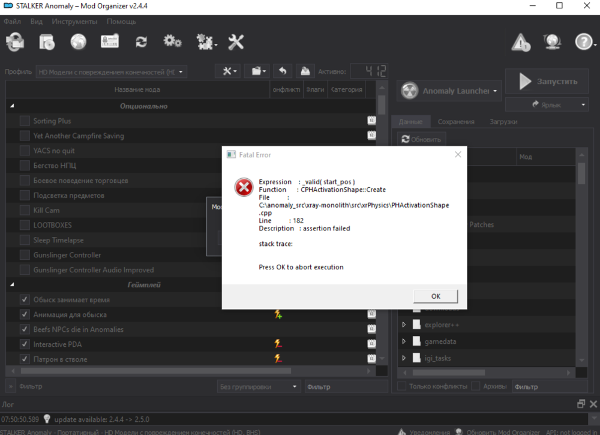Click the warning notifications triangle icon
The image size is (600, 435).
(520, 42)
